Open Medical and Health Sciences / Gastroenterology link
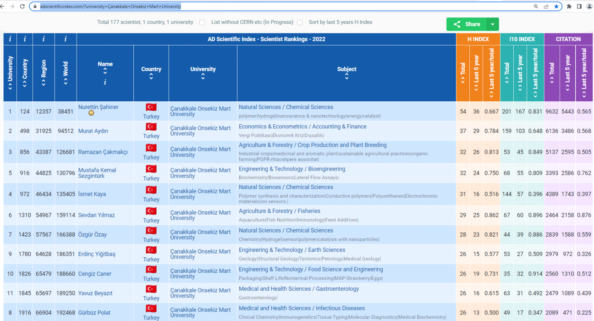Image resolution: width=594 pixels, height=321 pixels. [x=299, y=289]
